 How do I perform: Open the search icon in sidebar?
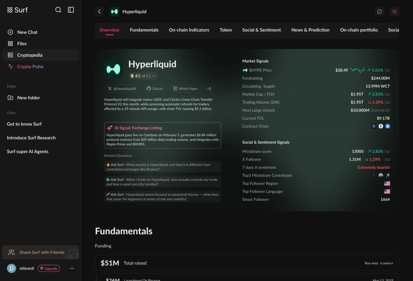coord(58,10)
